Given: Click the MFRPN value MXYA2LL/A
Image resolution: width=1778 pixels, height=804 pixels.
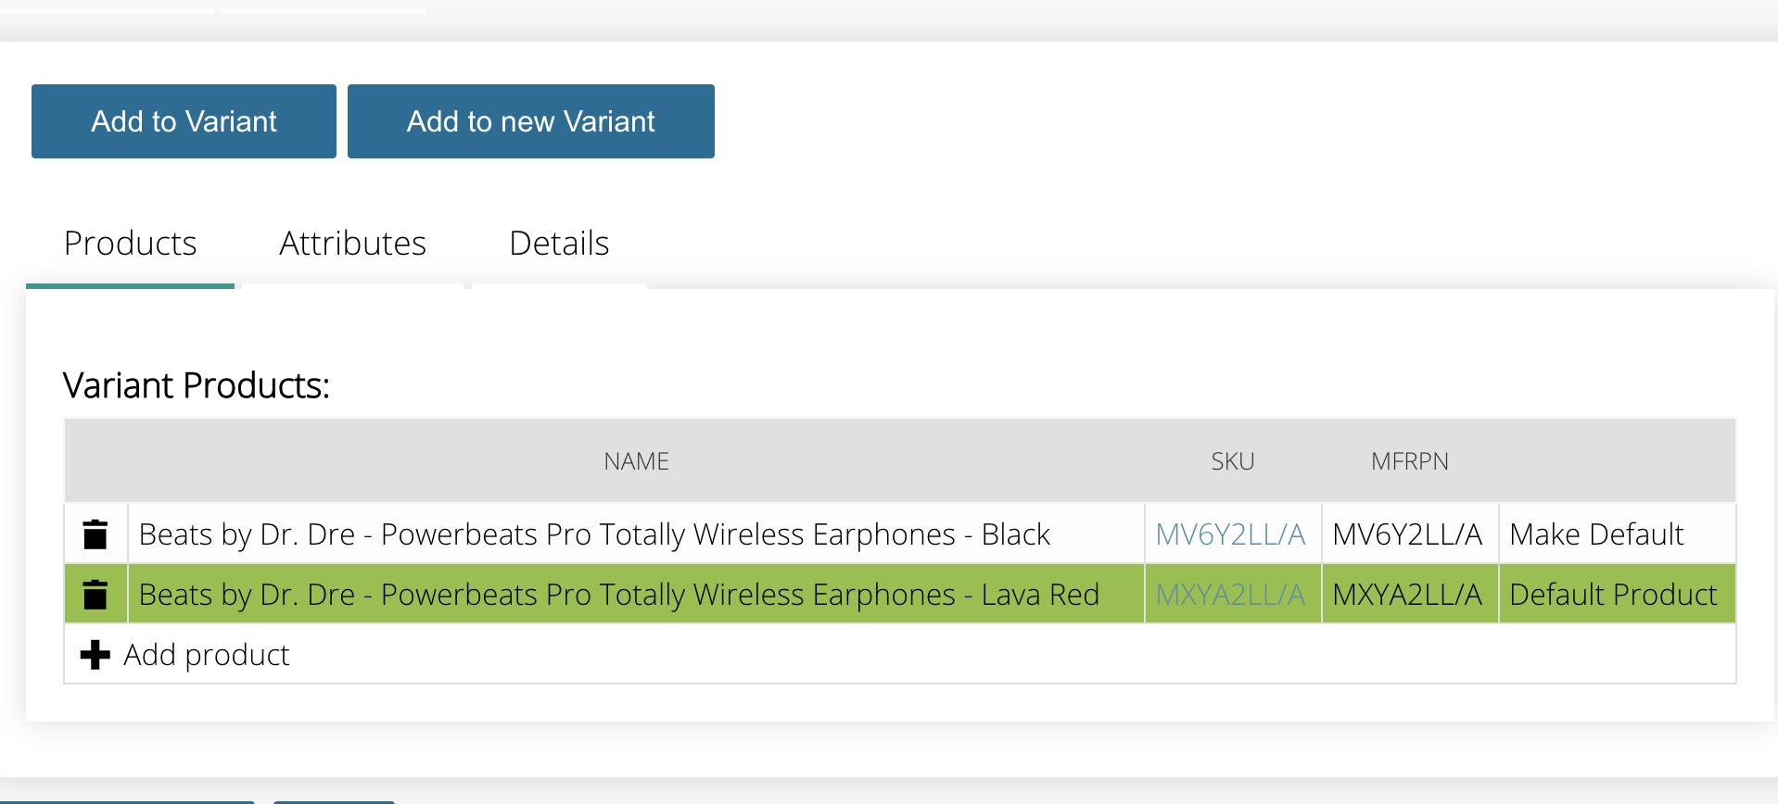Looking at the screenshot, I should [1407, 595].
